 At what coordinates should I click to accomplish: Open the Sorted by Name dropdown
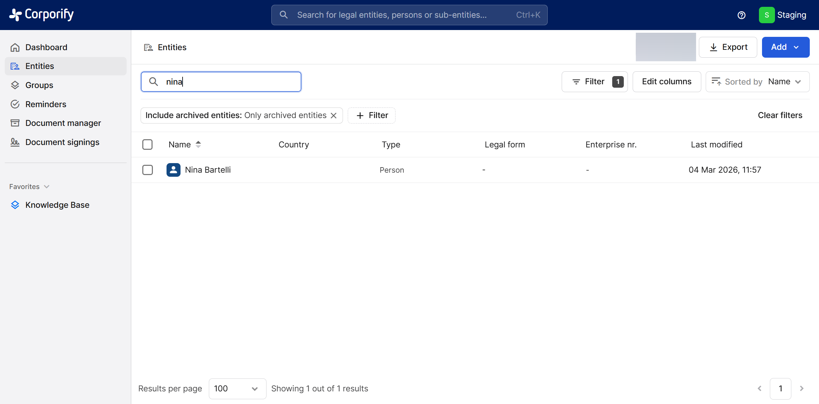pyautogui.click(x=757, y=82)
